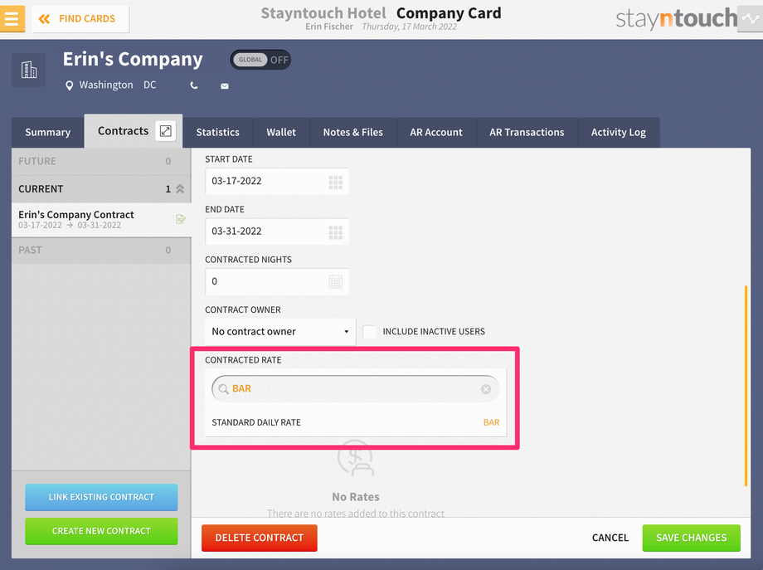
Task: Open the AR Account tab
Action: tap(436, 133)
